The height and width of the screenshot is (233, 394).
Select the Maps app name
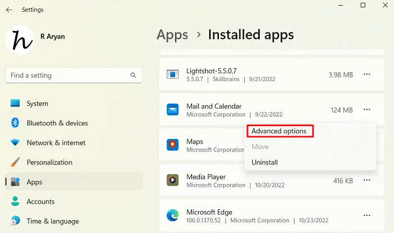pyautogui.click(x=195, y=141)
